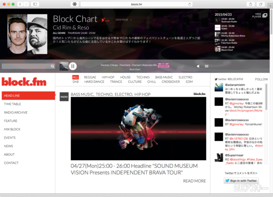273x197 pixels.
Task: Open ABOUT in sidebar
Action: [x=9, y=155]
